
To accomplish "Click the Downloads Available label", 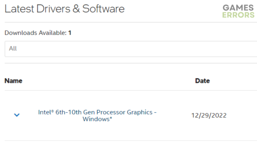I will pos(35,33).
